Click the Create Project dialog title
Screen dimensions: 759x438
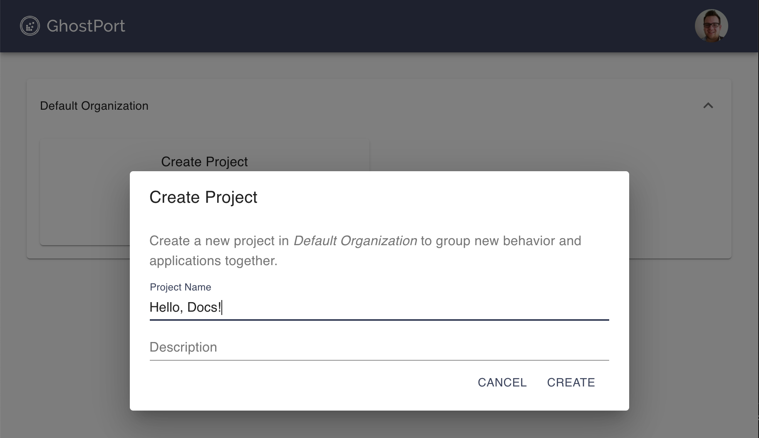tap(203, 197)
